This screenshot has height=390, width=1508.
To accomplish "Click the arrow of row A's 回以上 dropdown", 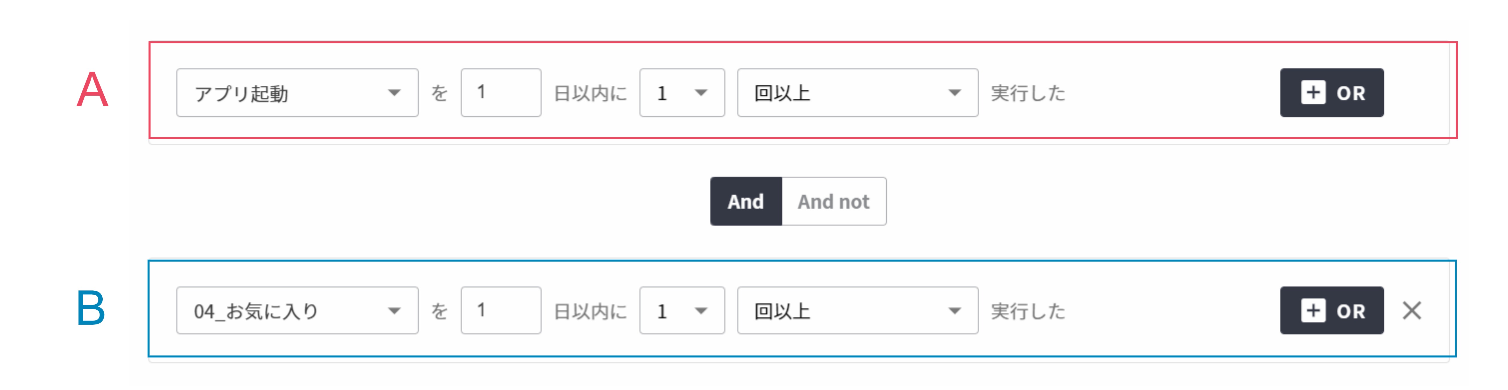I will click(x=954, y=92).
